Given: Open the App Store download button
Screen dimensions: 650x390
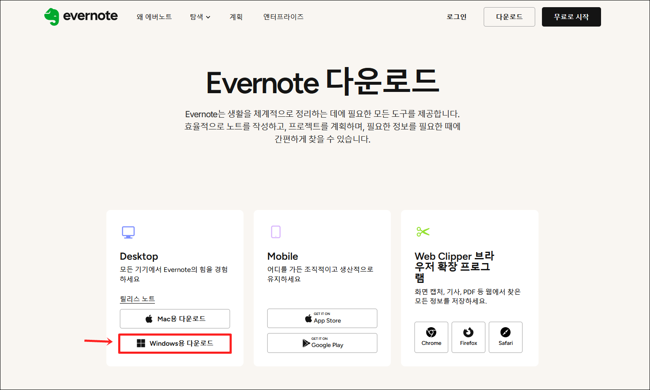Looking at the screenshot, I should 322,318.
